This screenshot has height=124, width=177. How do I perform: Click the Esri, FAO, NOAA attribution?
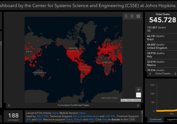pyautogui.click(x=131, y=100)
